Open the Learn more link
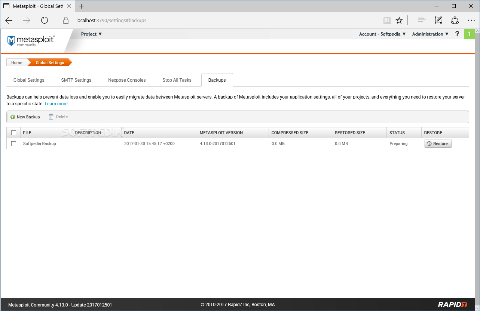The image size is (480, 311). point(56,104)
